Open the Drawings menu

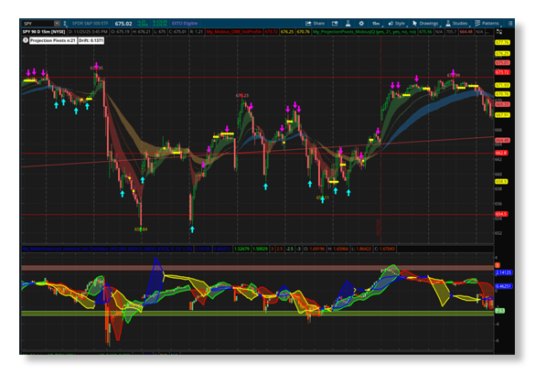pyautogui.click(x=425, y=23)
